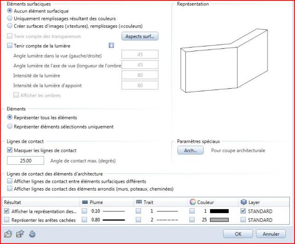Open Arch... special parameters button
The width and height of the screenshot is (295, 244).
click(x=190, y=151)
